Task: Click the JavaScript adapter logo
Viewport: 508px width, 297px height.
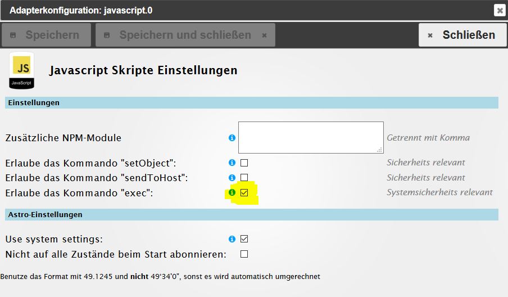Action: (x=22, y=70)
